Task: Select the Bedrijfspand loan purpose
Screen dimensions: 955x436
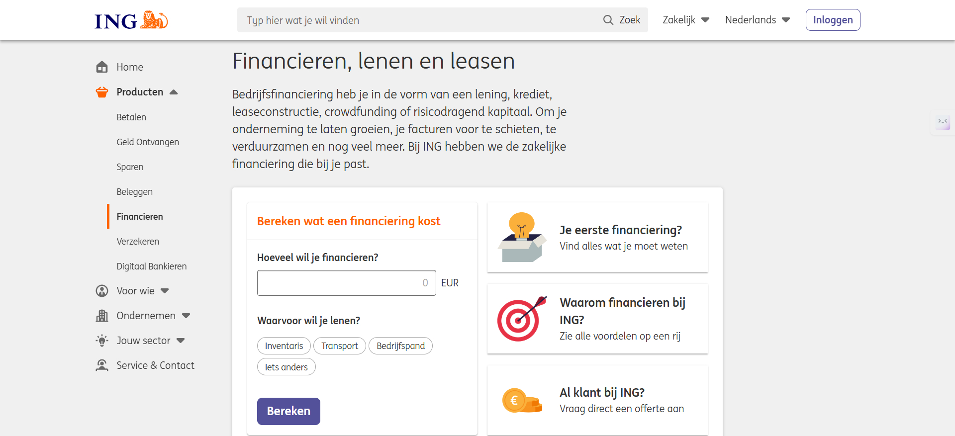Action: tap(401, 346)
